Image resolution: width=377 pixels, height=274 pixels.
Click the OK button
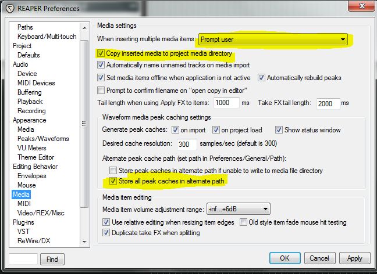284,258
